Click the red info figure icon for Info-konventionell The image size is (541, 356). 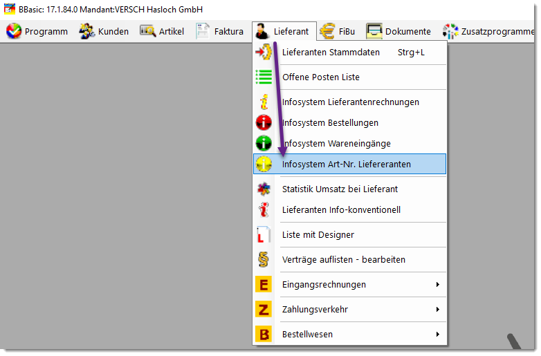click(x=264, y=209)
